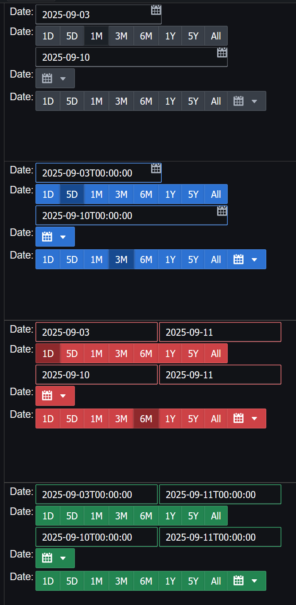This screenshot has width=296, height=605.
Task: Open the standalone blue calendar button
Action: 55,236
